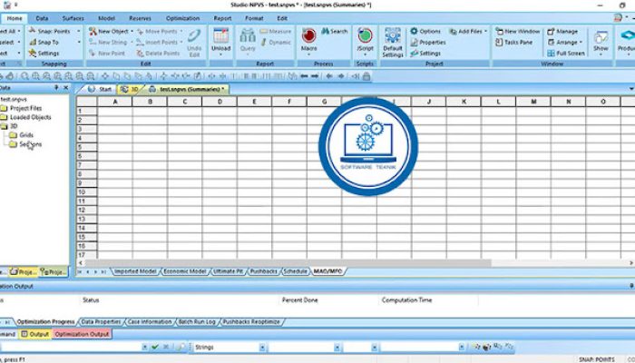Switch to the Economic Model sheet tab
This screenshot has height=363, width=635.
[x=185, y=271]
